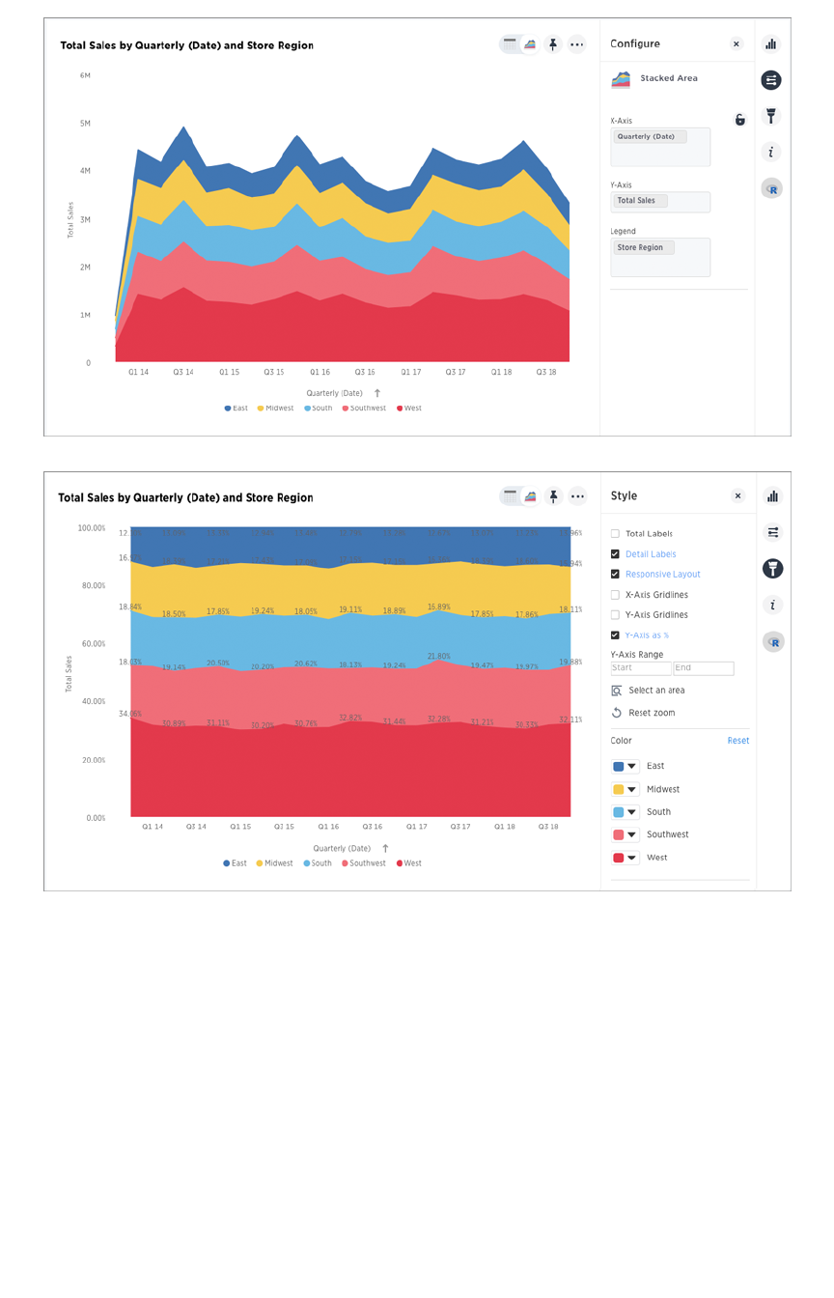834x1298 pixels.
Task: Click the Y-Axis Range Start field
Action: 641,668
